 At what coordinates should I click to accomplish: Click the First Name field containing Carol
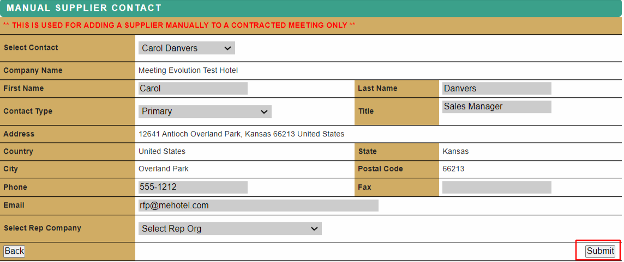click(x=193, y=89)
